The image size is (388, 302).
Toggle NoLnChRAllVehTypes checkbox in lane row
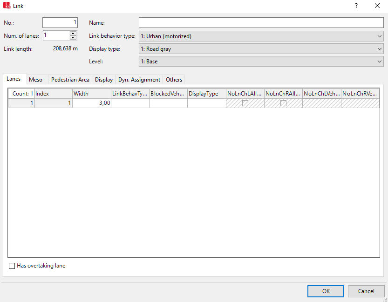coord(283,103)
